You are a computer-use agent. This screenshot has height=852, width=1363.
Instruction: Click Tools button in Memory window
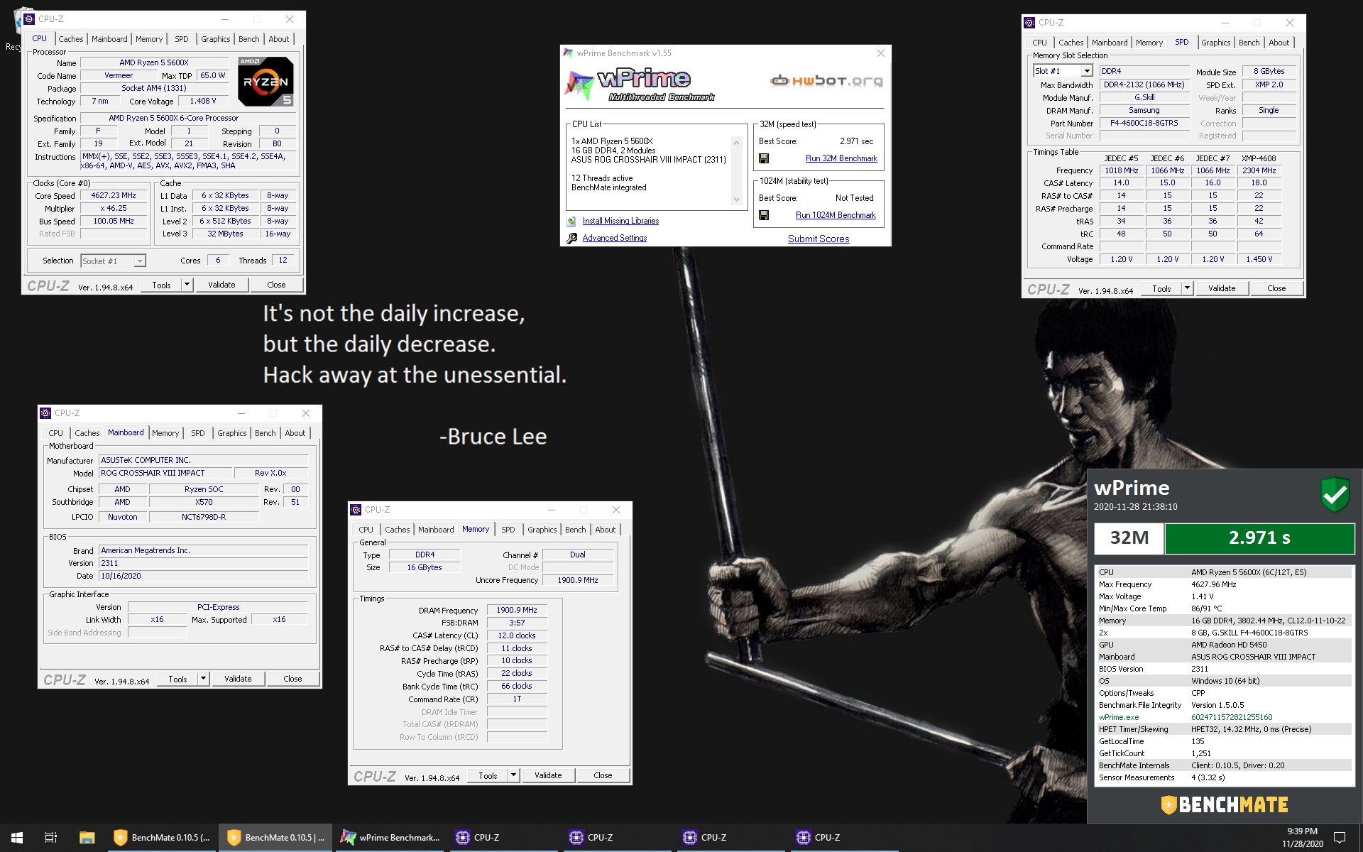pyautogui.click(x=488, y=775)
